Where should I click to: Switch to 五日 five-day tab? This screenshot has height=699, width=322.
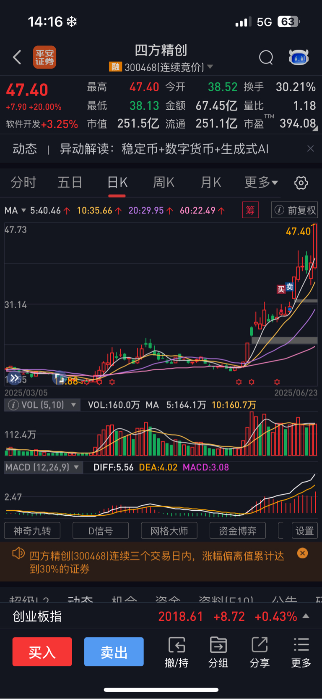point(70,182)
